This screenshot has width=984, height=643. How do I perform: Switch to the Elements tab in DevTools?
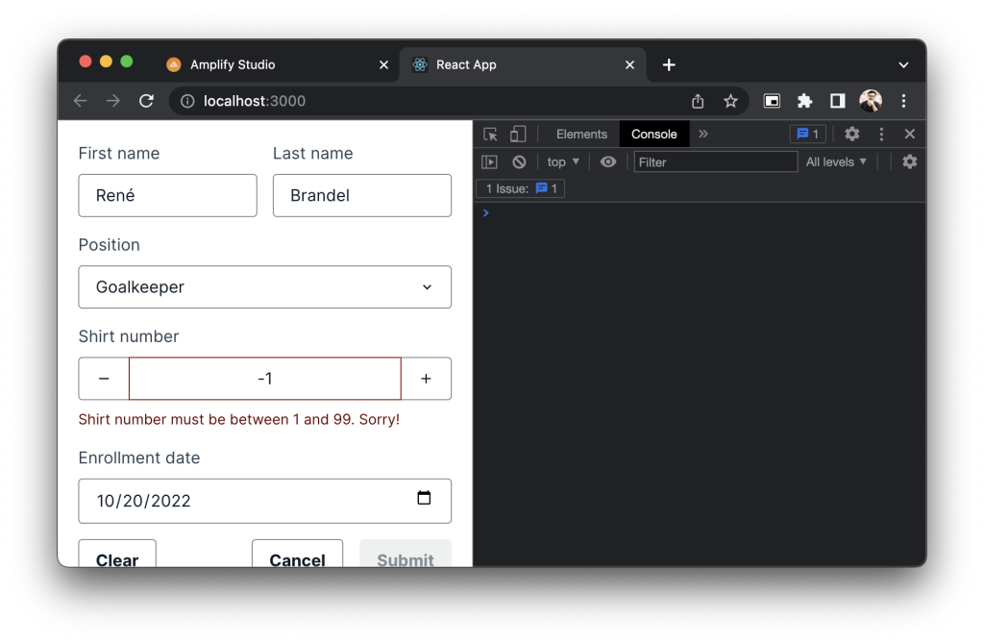coord(579,134)
